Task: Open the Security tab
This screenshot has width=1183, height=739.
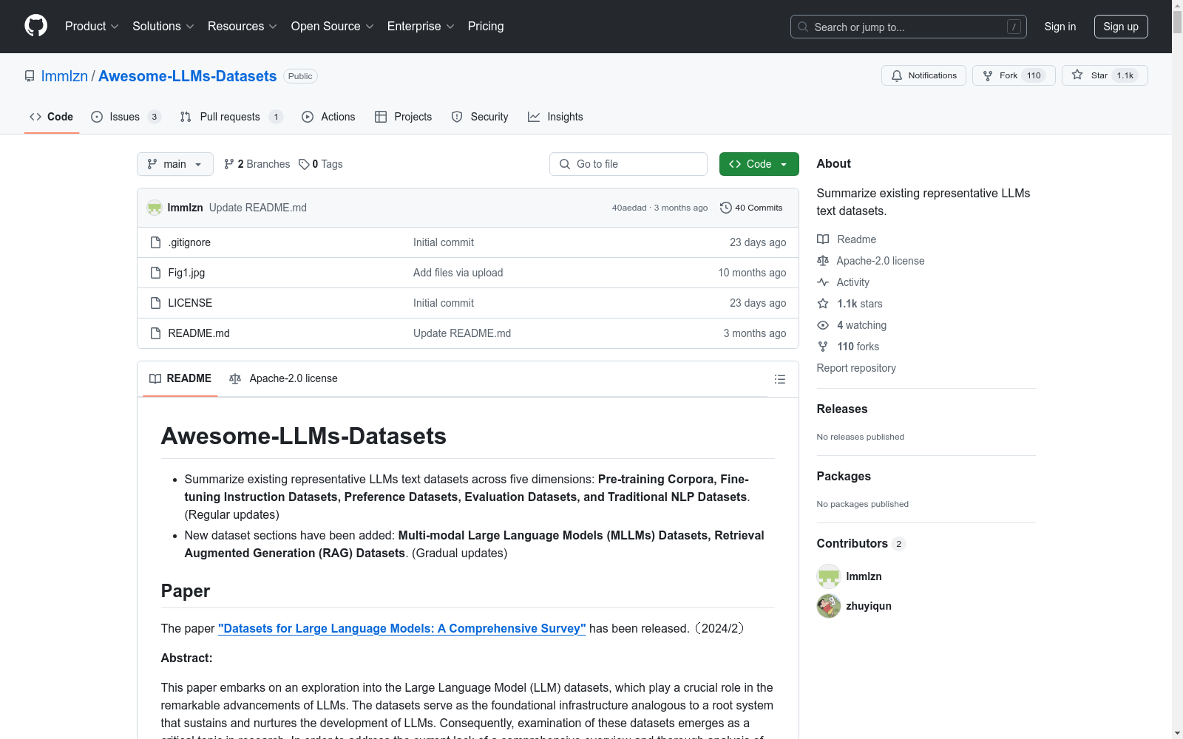Action: point(480,117)
